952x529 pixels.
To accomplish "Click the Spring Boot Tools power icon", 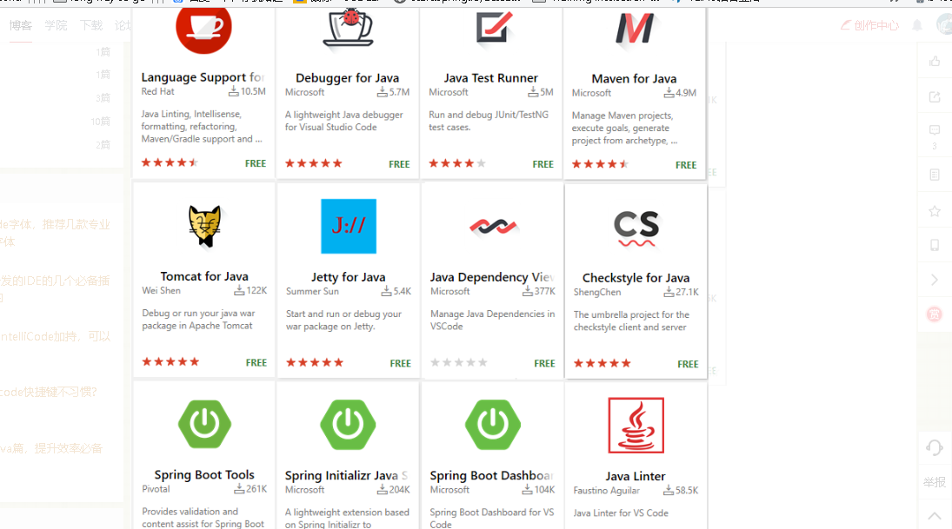I will tap(204, 424).
